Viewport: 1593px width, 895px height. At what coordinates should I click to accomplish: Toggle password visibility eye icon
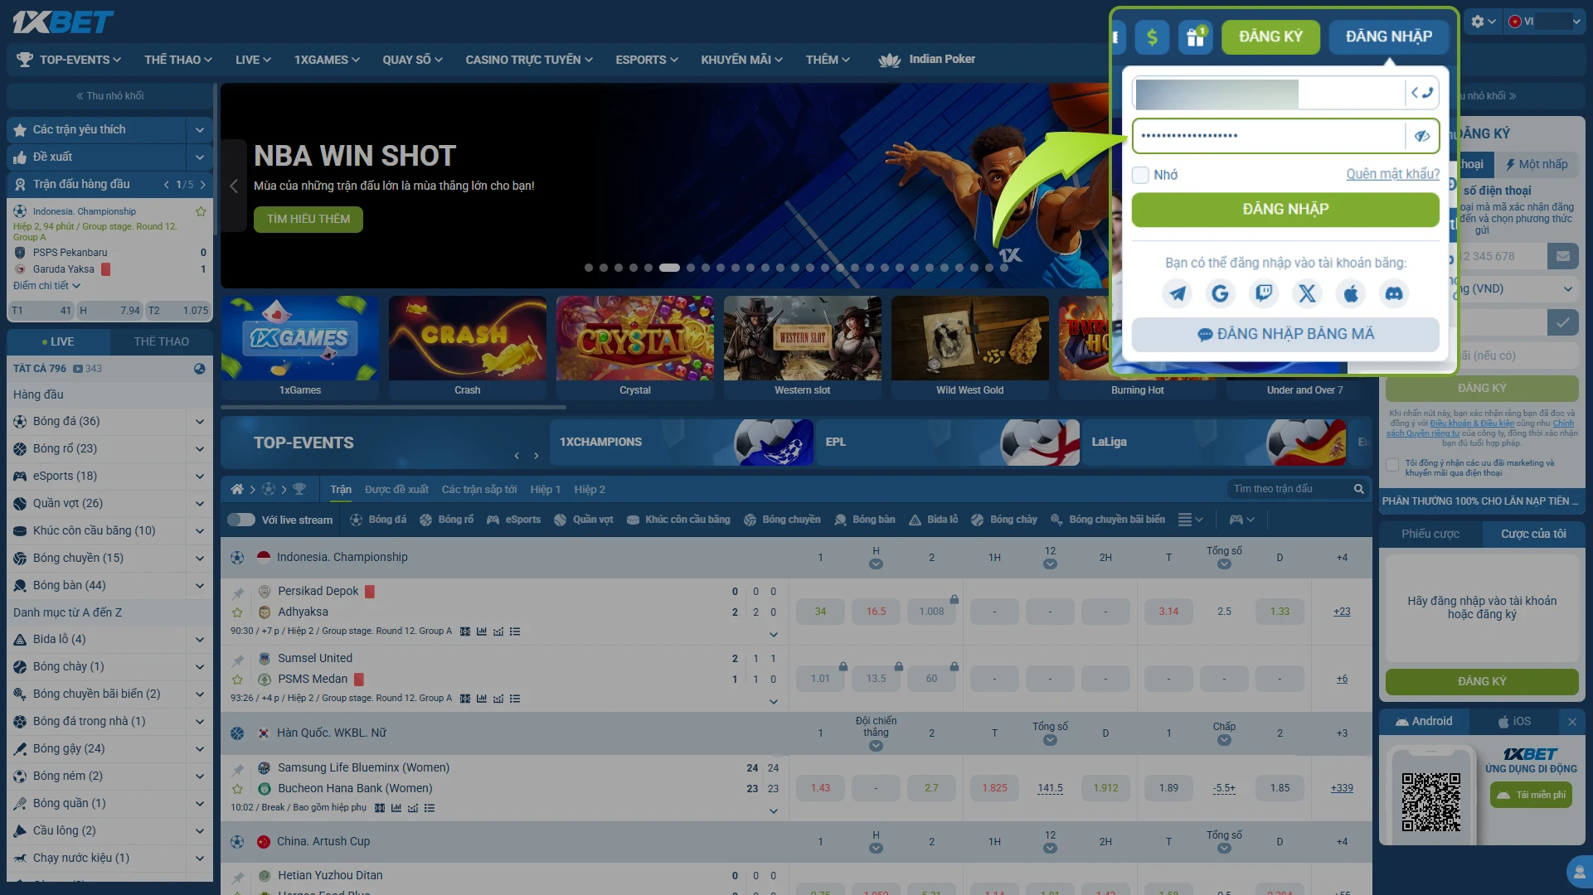coord(1421,136)
